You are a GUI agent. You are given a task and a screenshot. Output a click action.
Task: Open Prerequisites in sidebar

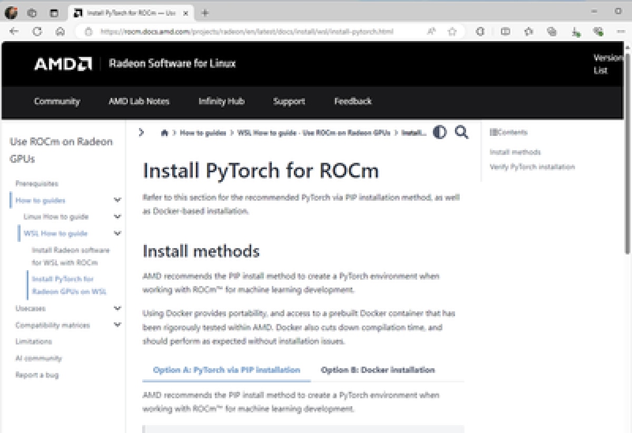click(x=37, y=184)
